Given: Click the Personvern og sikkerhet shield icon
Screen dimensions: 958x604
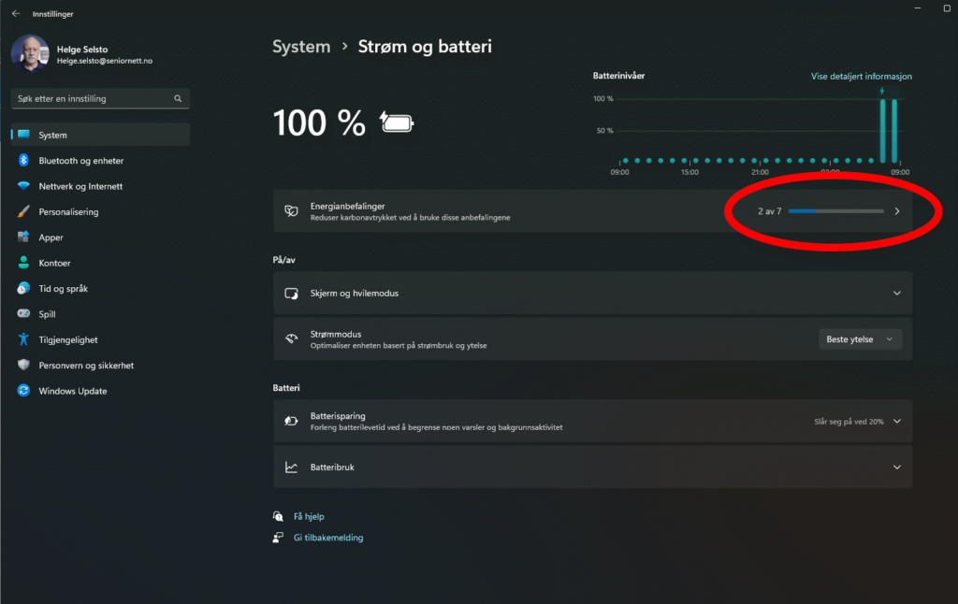Looking at the screenshot, I should [x=23, y=366].
